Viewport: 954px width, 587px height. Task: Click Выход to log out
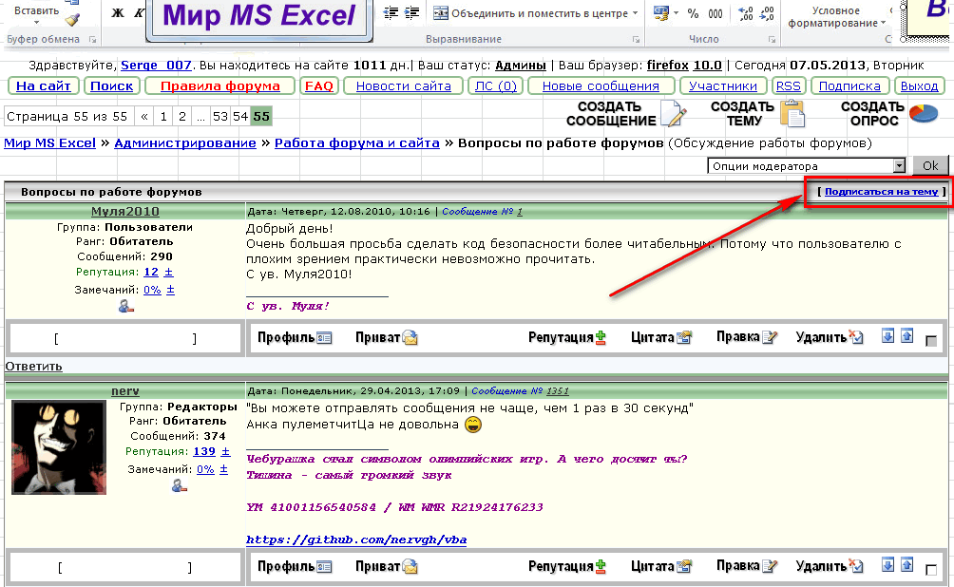coord(920,85)
